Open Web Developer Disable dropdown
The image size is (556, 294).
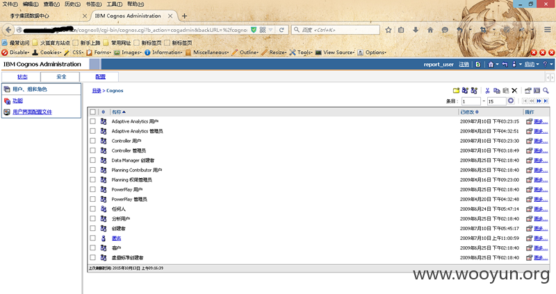pyautogui.click(x=15, y=53)
